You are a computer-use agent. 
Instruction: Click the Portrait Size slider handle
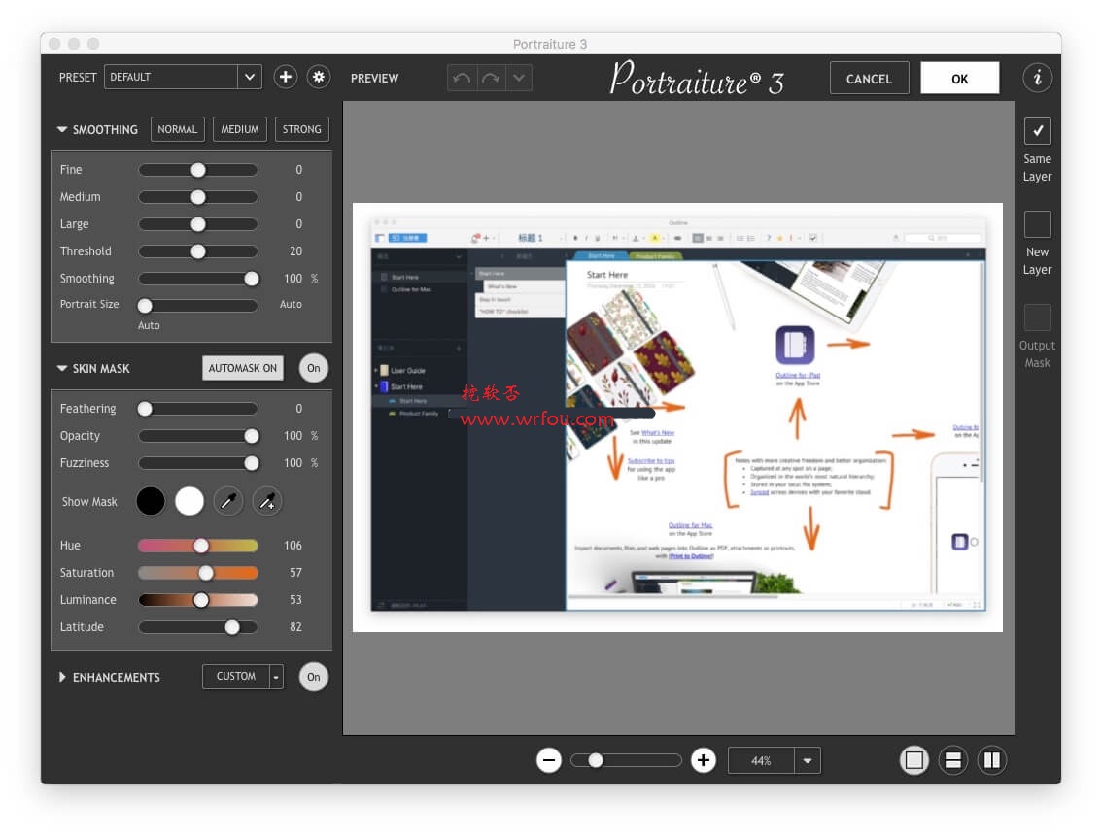point(145,306)
